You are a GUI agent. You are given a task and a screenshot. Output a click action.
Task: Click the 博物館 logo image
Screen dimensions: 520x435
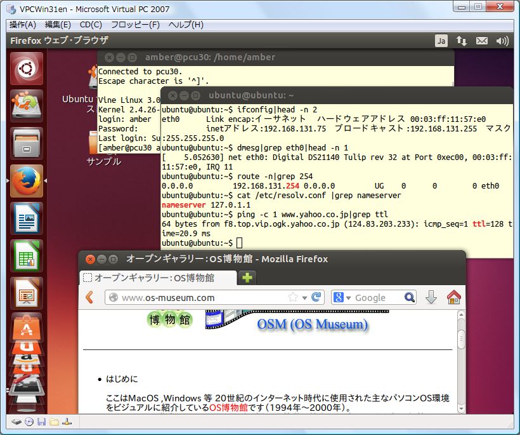coord(170,319)
